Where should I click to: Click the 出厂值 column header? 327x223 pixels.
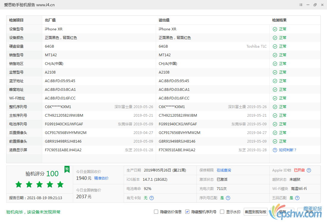coord(50,20)
